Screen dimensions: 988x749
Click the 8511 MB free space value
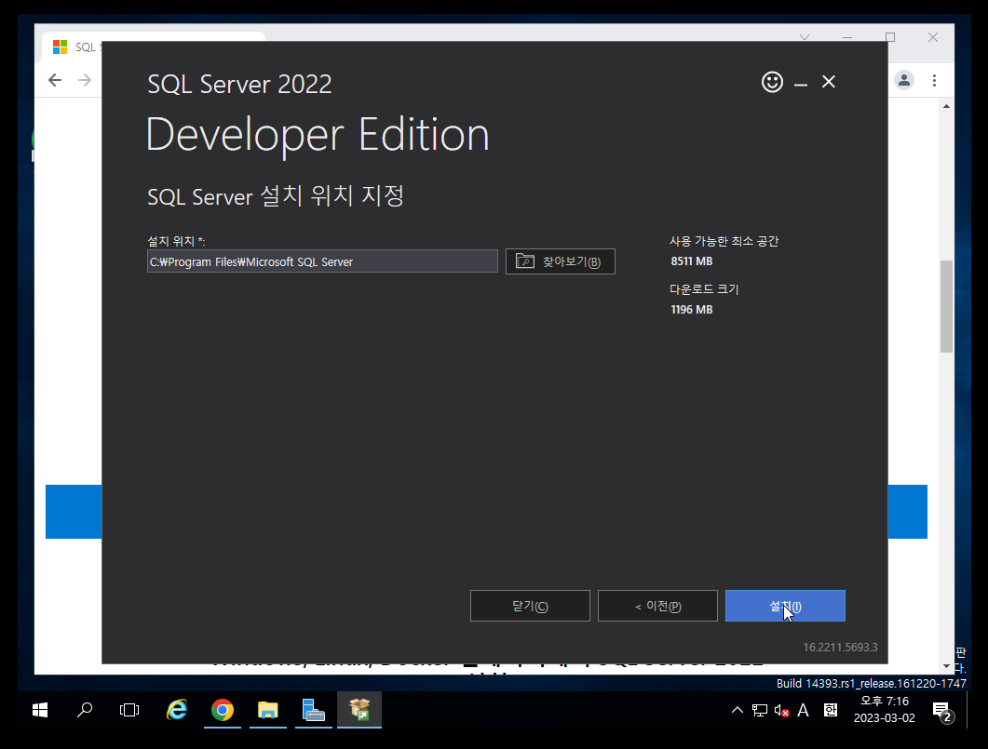[691, 261]
